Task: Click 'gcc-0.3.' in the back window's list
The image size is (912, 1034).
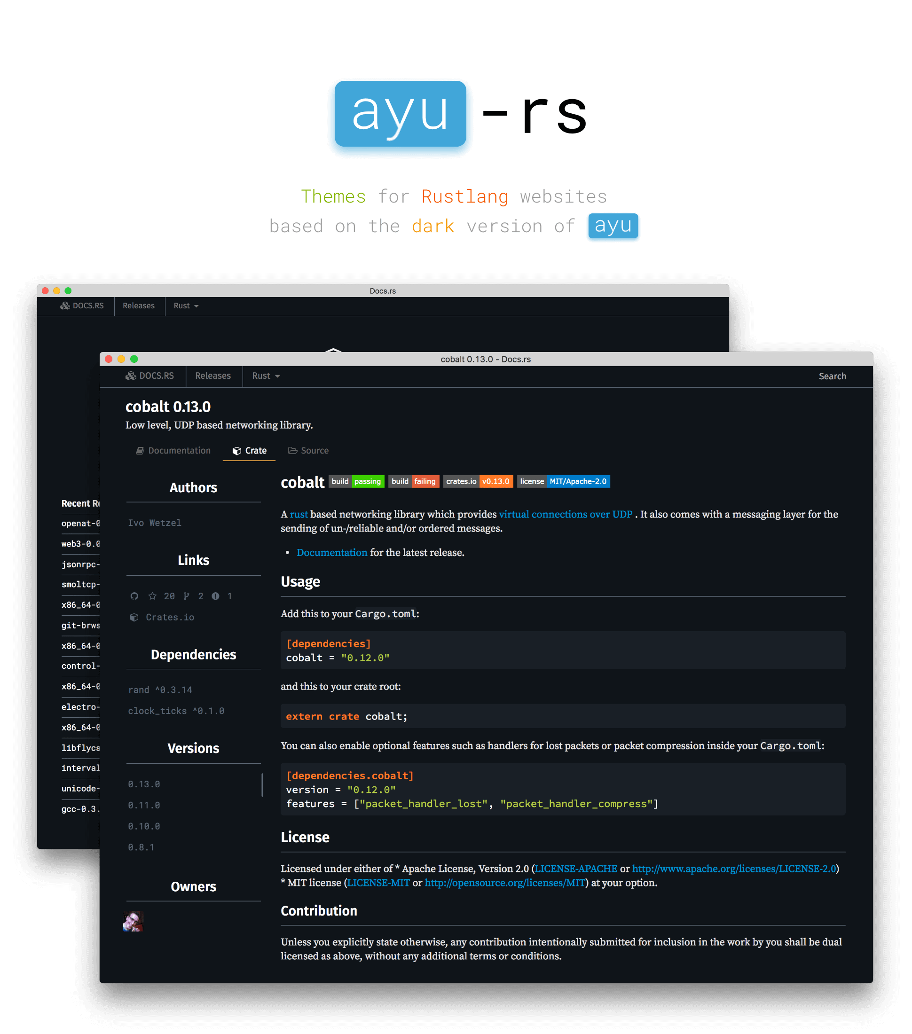Action: coord(80,809)
